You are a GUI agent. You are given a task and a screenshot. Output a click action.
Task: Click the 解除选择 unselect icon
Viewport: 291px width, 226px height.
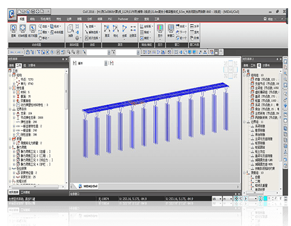coord(87,32)
